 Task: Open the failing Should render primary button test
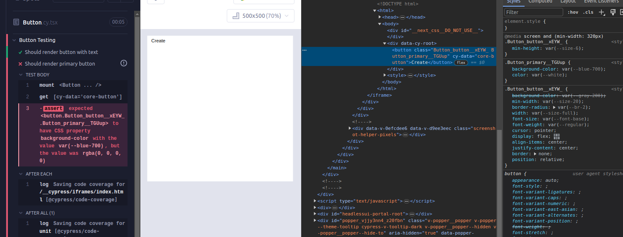tap(60, 64)
